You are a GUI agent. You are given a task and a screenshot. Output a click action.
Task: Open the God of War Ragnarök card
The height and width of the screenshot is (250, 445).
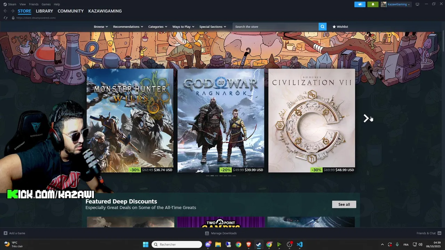click(221, 120)
